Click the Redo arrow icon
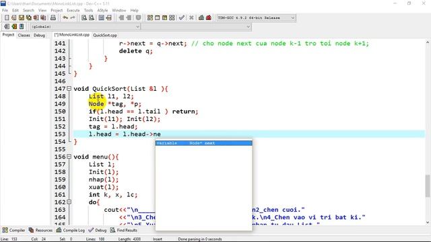This screenshot has height=242, width=431. coord(73,18)
